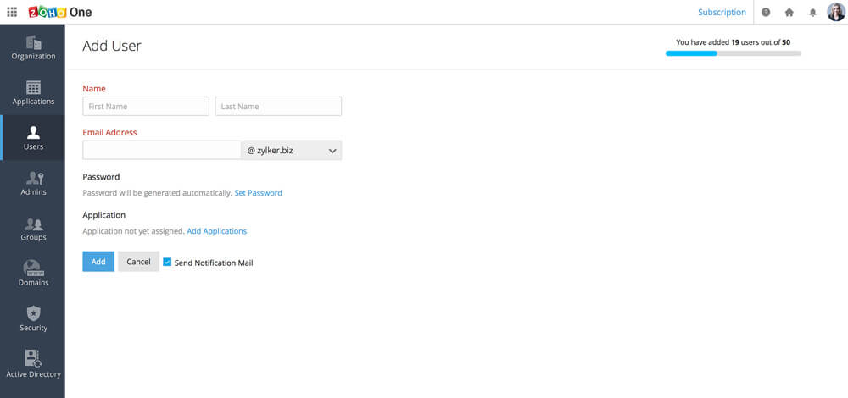Viewport: 848px width, 398px height.
Task: Click the Cancel button
Action: (138, 262)
